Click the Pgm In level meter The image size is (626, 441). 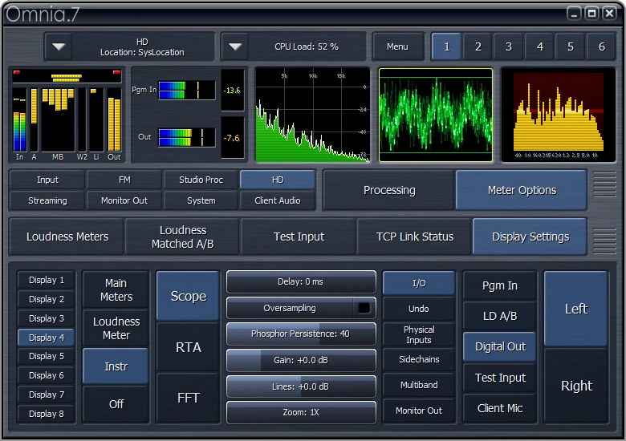(187, 90)
